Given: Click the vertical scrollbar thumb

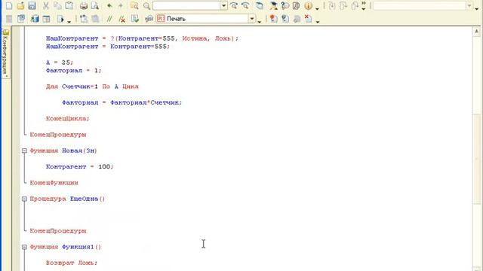Looking at the screenshot, I should [476, 159].
